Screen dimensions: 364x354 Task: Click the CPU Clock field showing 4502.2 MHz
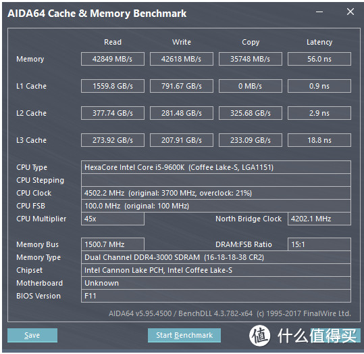(216, 193)
